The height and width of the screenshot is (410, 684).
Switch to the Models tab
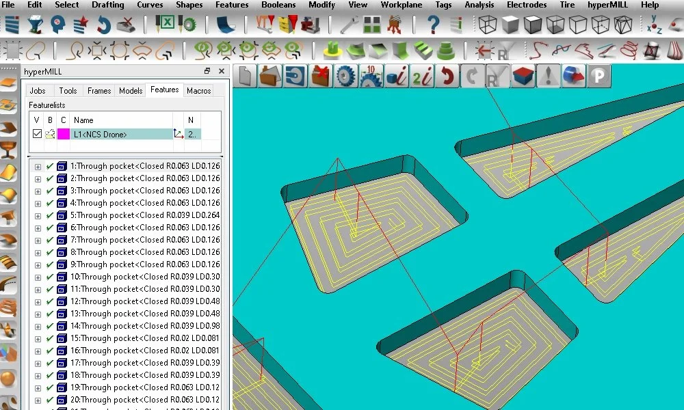coord(131,91)
